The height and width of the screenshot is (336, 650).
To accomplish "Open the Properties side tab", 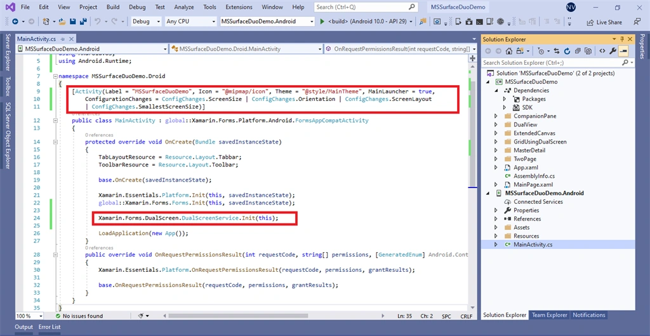I will (x=642, y=47).
